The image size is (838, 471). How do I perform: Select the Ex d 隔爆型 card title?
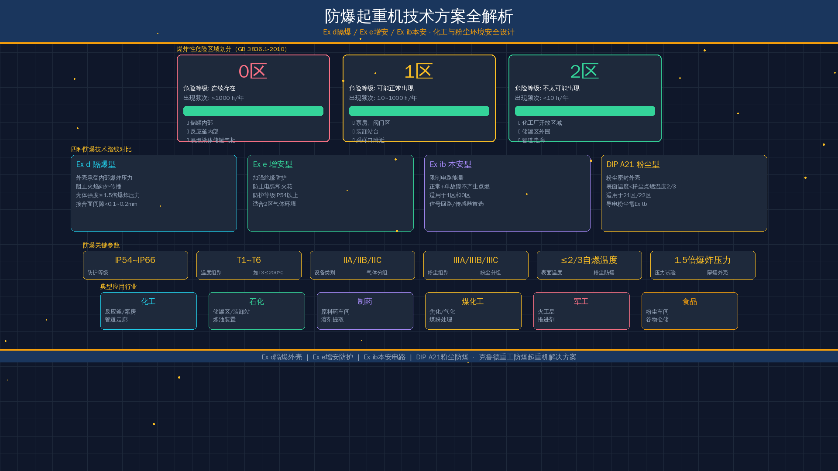tap(96, 164)
